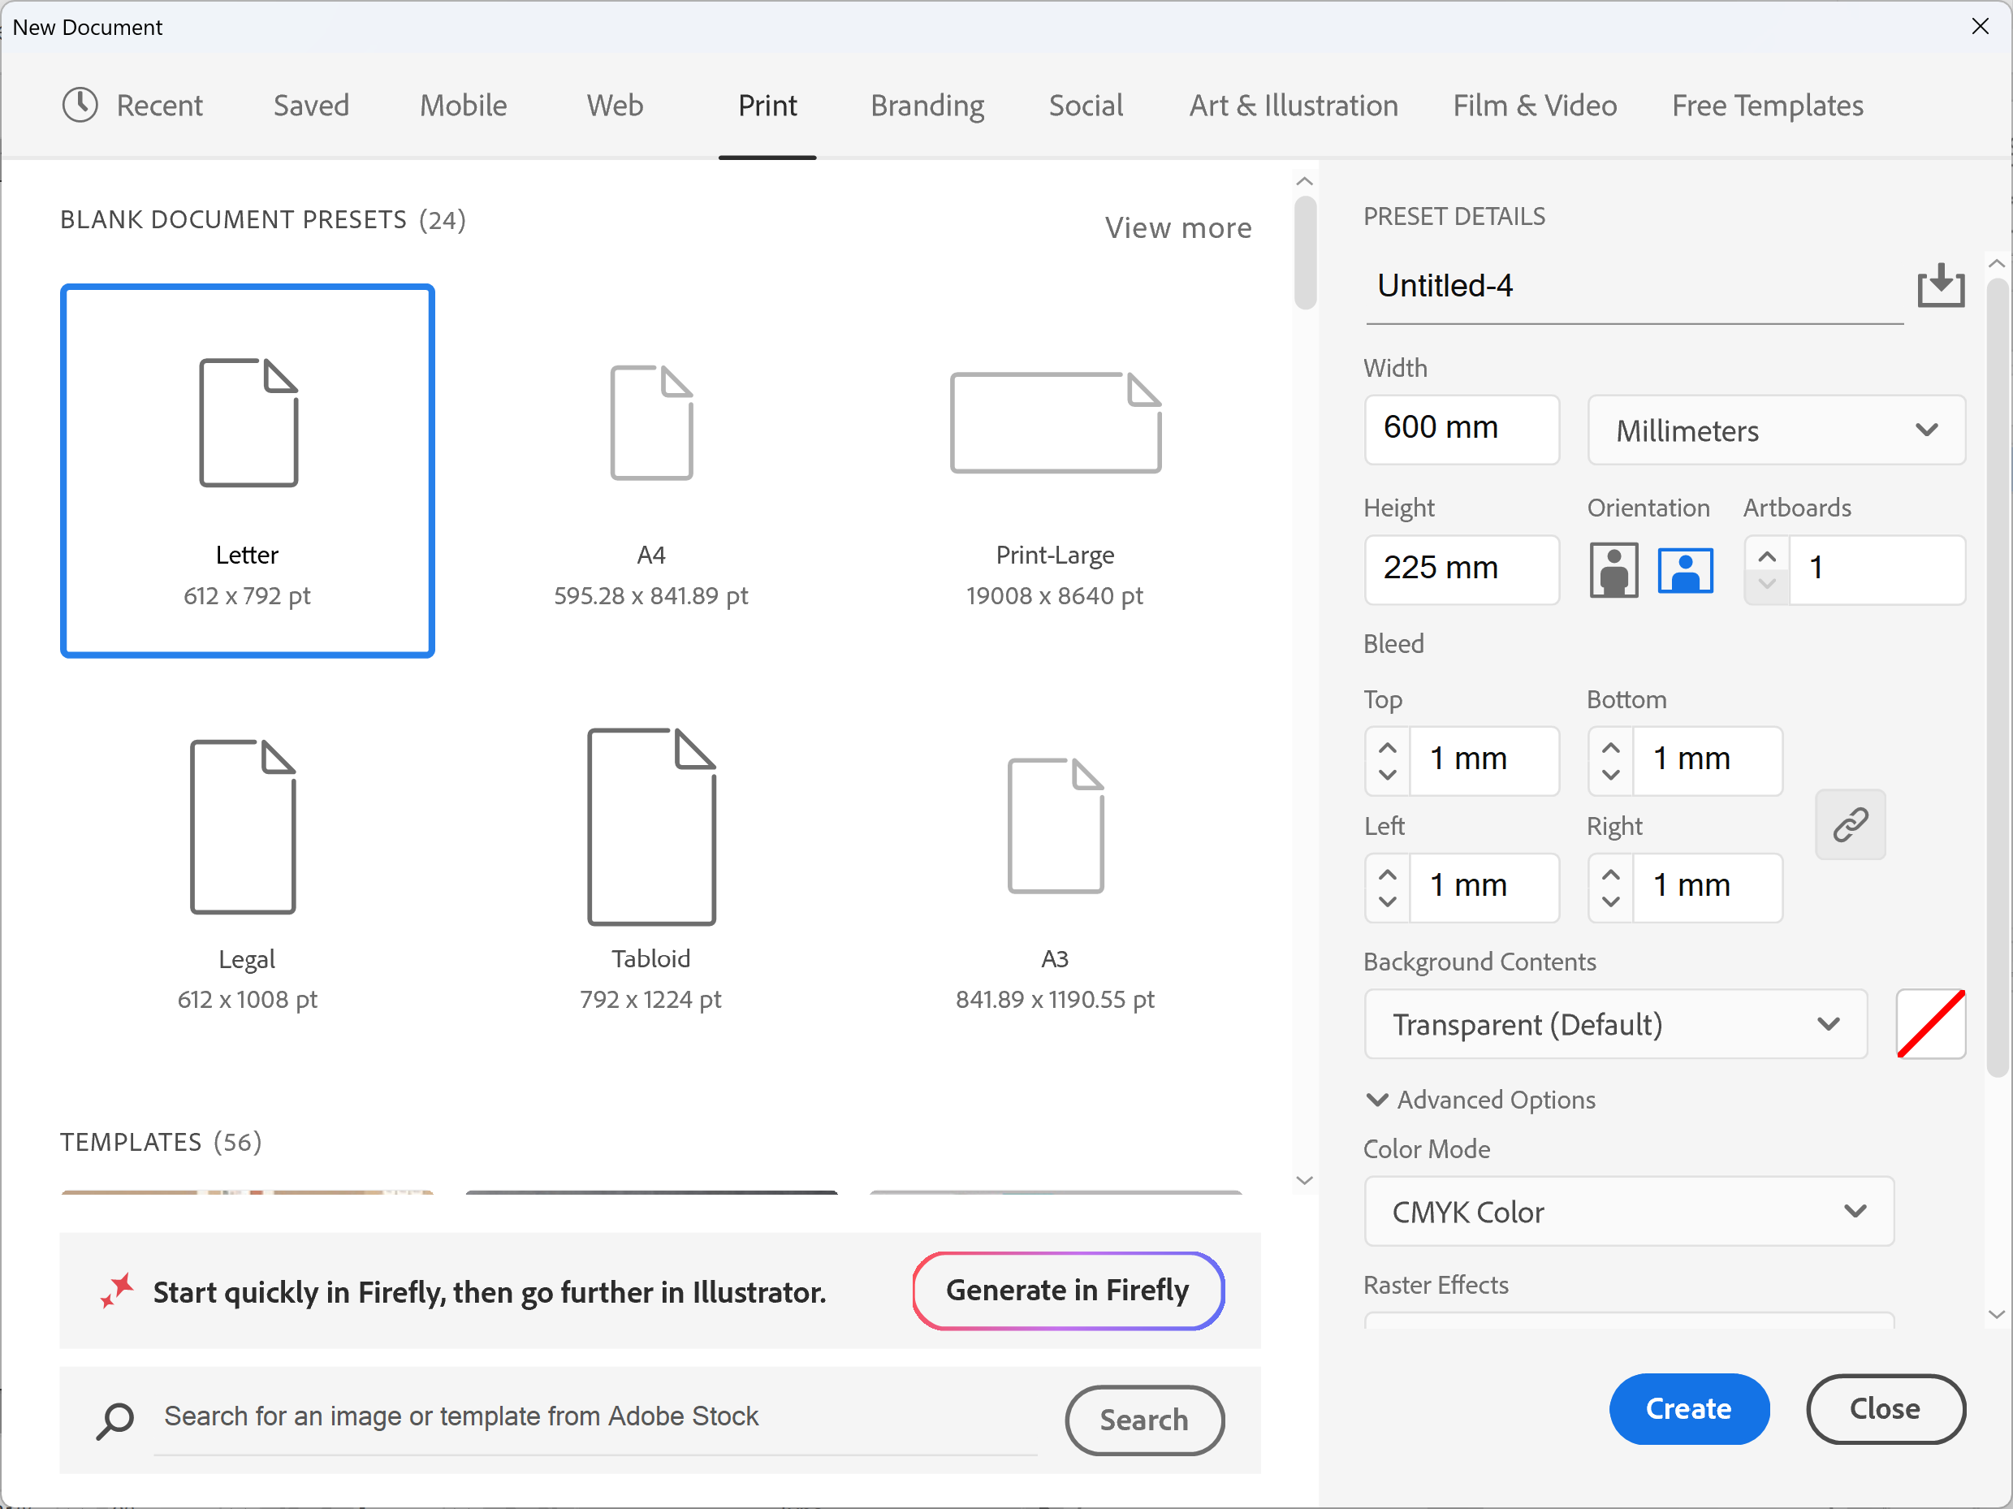This screenshot has height=1509, width=2013.
Task: Increase Right bleed with up arrow
Action: 1610,874
